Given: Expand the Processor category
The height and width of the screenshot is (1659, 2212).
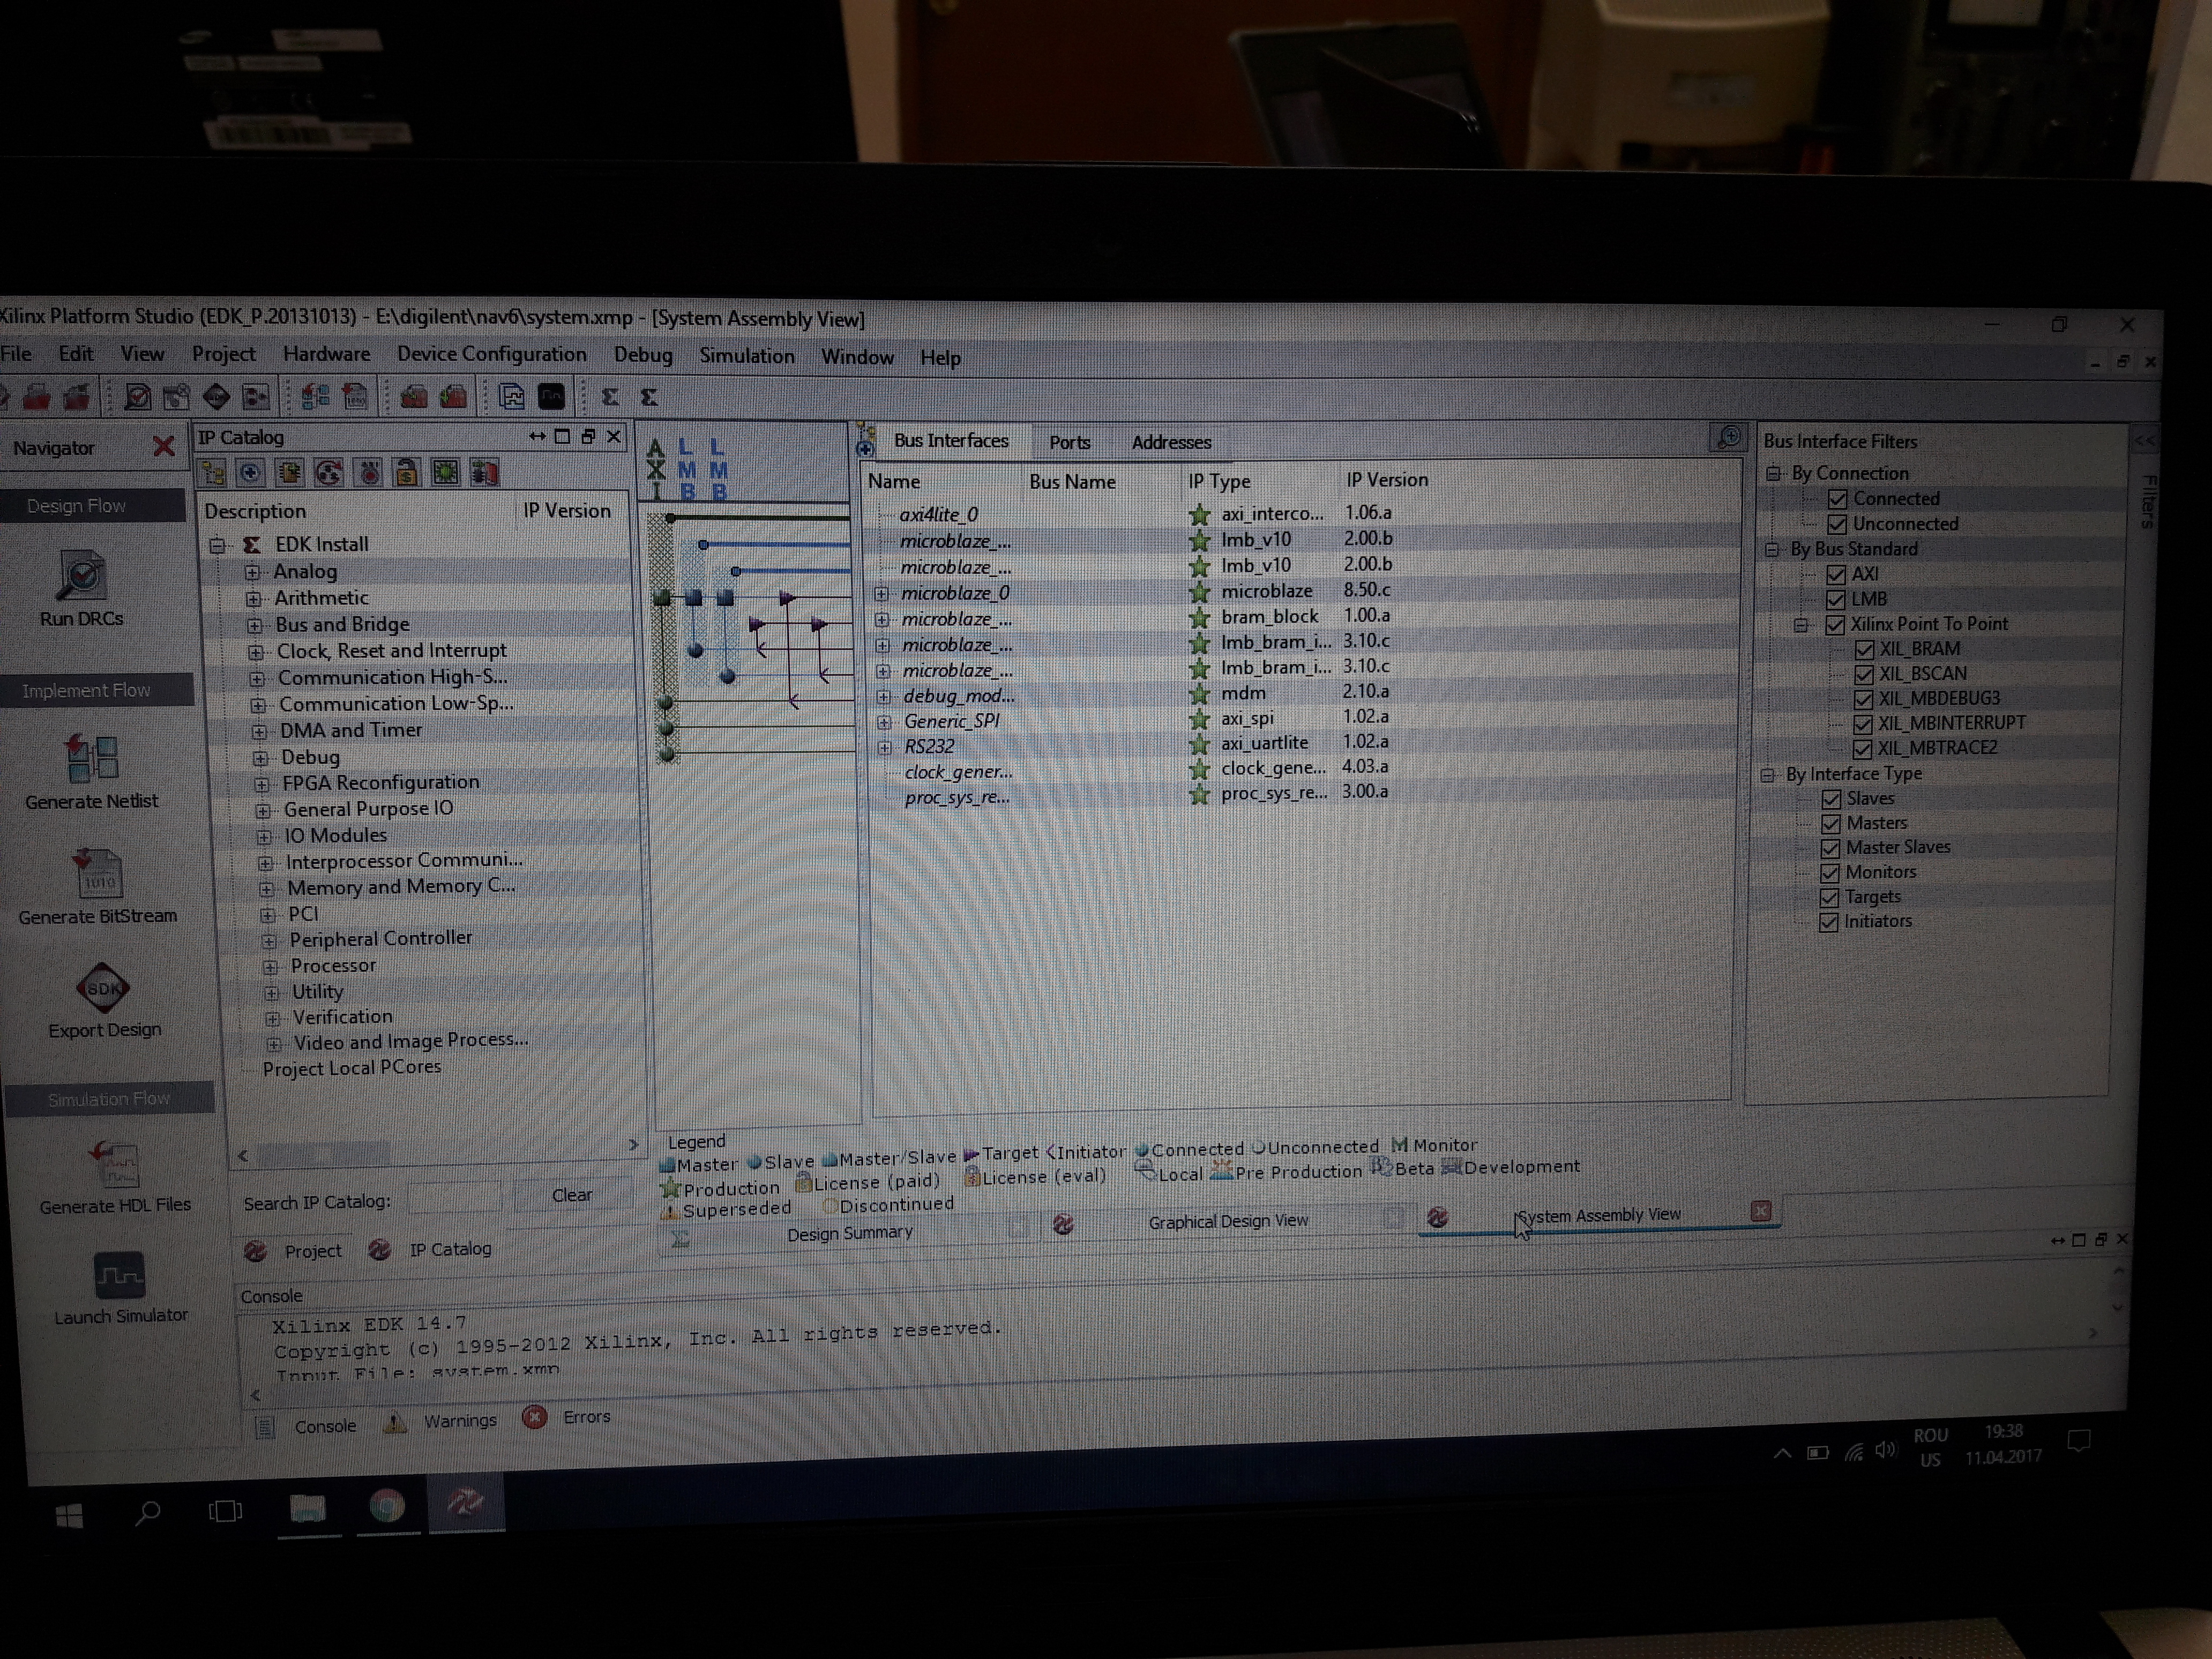Looking at the screenshot, I should pos(269,967).
